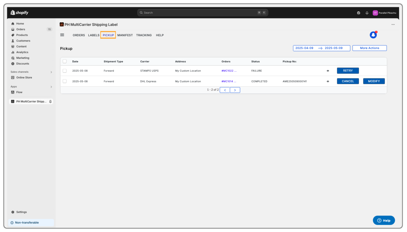Switch to the ORDERS tab

79,35
